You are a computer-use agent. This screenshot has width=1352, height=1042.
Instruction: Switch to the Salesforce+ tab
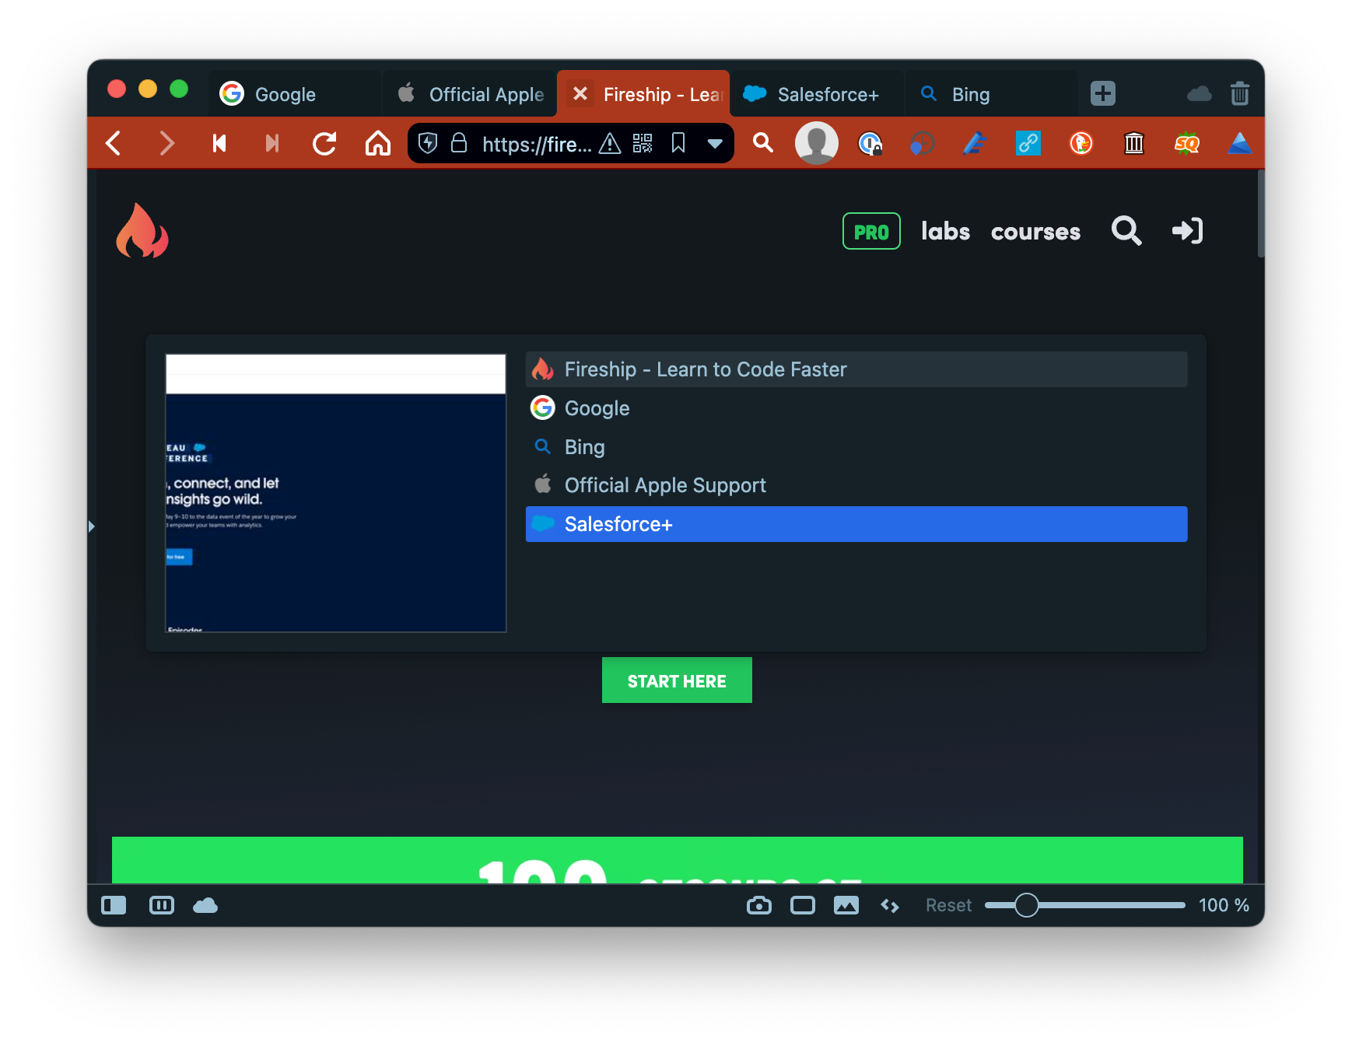818,94
